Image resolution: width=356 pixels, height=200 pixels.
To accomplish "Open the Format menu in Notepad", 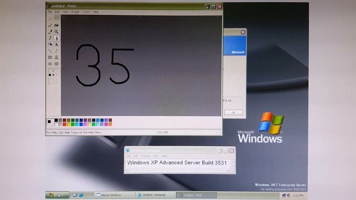I will click(x=145, y=156).
